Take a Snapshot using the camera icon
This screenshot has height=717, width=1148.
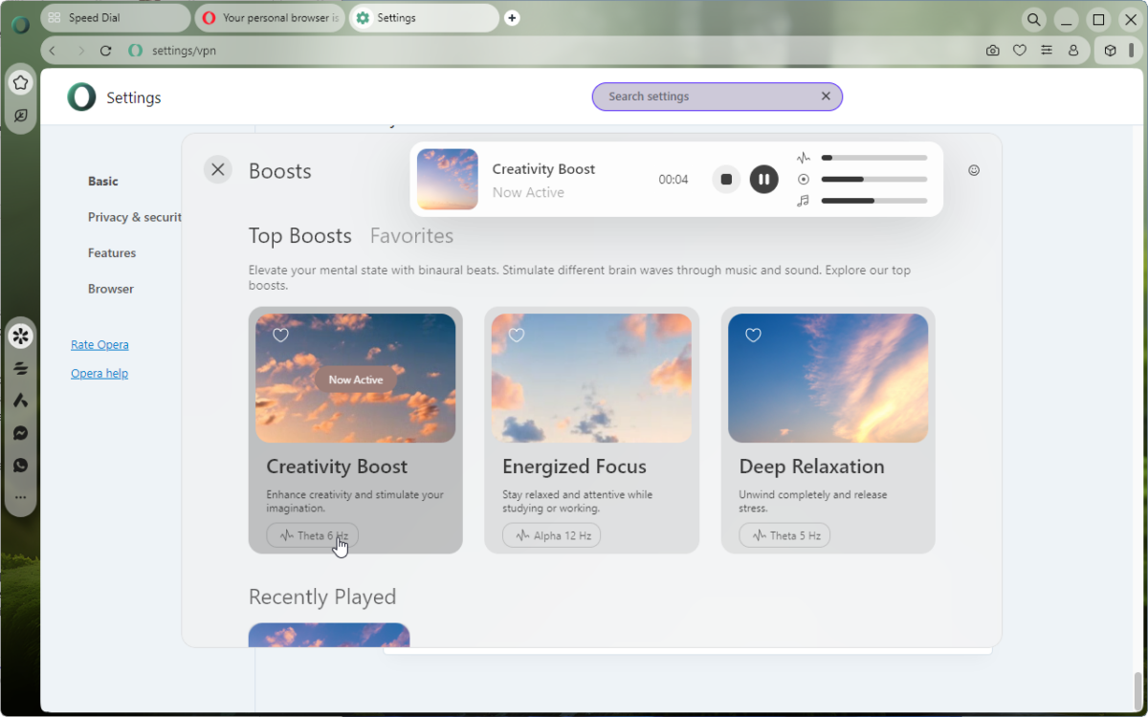(993, 50)
